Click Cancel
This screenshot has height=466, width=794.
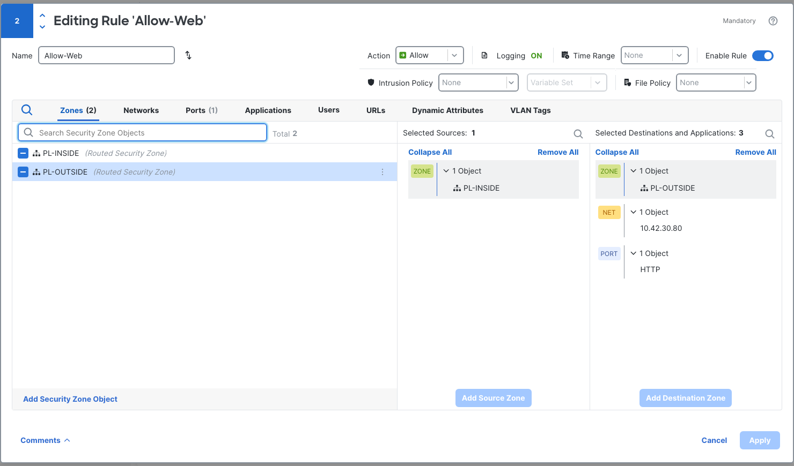click(x=714, y=440)
